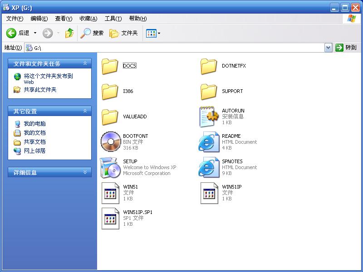Click the README file name text

(x=231, y=136)
